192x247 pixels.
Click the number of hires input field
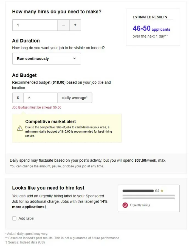(x=35, y=25)
